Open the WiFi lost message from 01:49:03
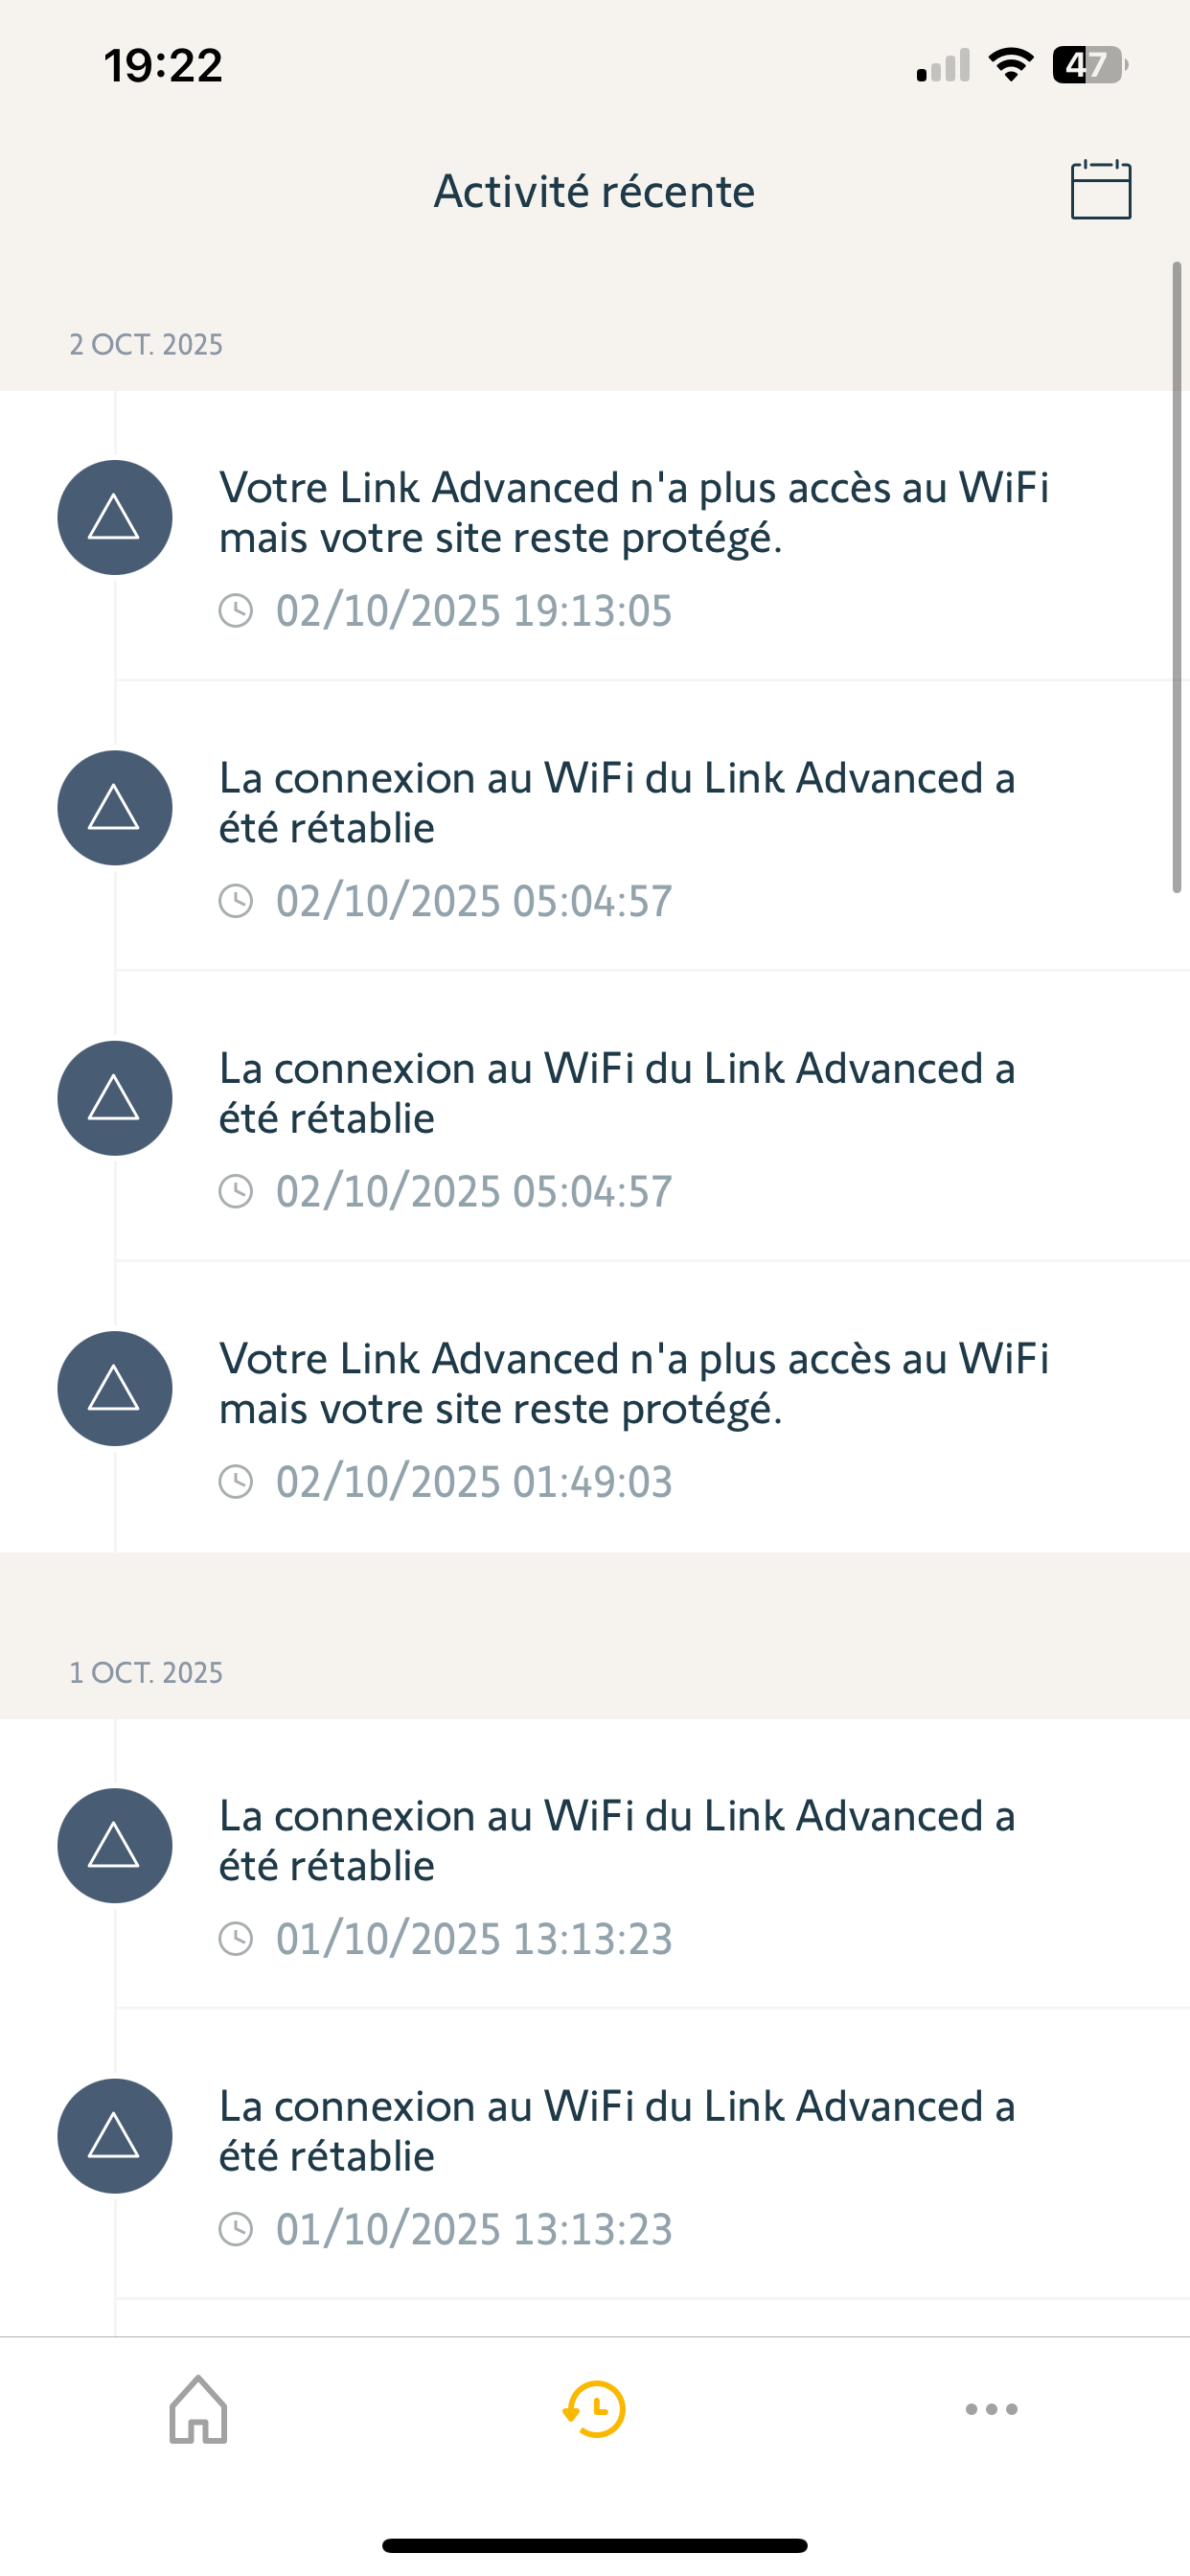The height and width of the screenshot is (2576, 1190). pos(633,1383)
